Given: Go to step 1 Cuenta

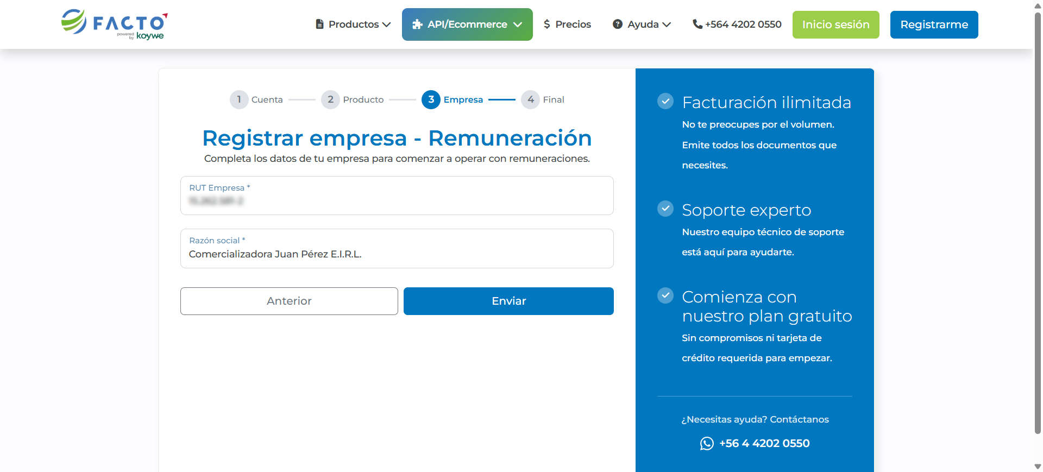Looking at the screenshot, I should 256,99.
